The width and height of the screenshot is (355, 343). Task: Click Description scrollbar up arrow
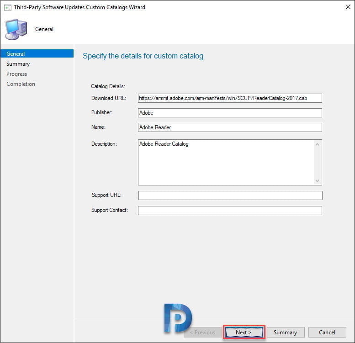318,144
